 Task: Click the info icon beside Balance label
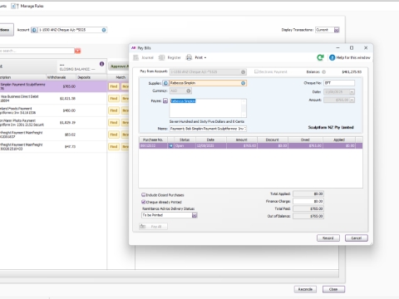(x=323, y=72)
